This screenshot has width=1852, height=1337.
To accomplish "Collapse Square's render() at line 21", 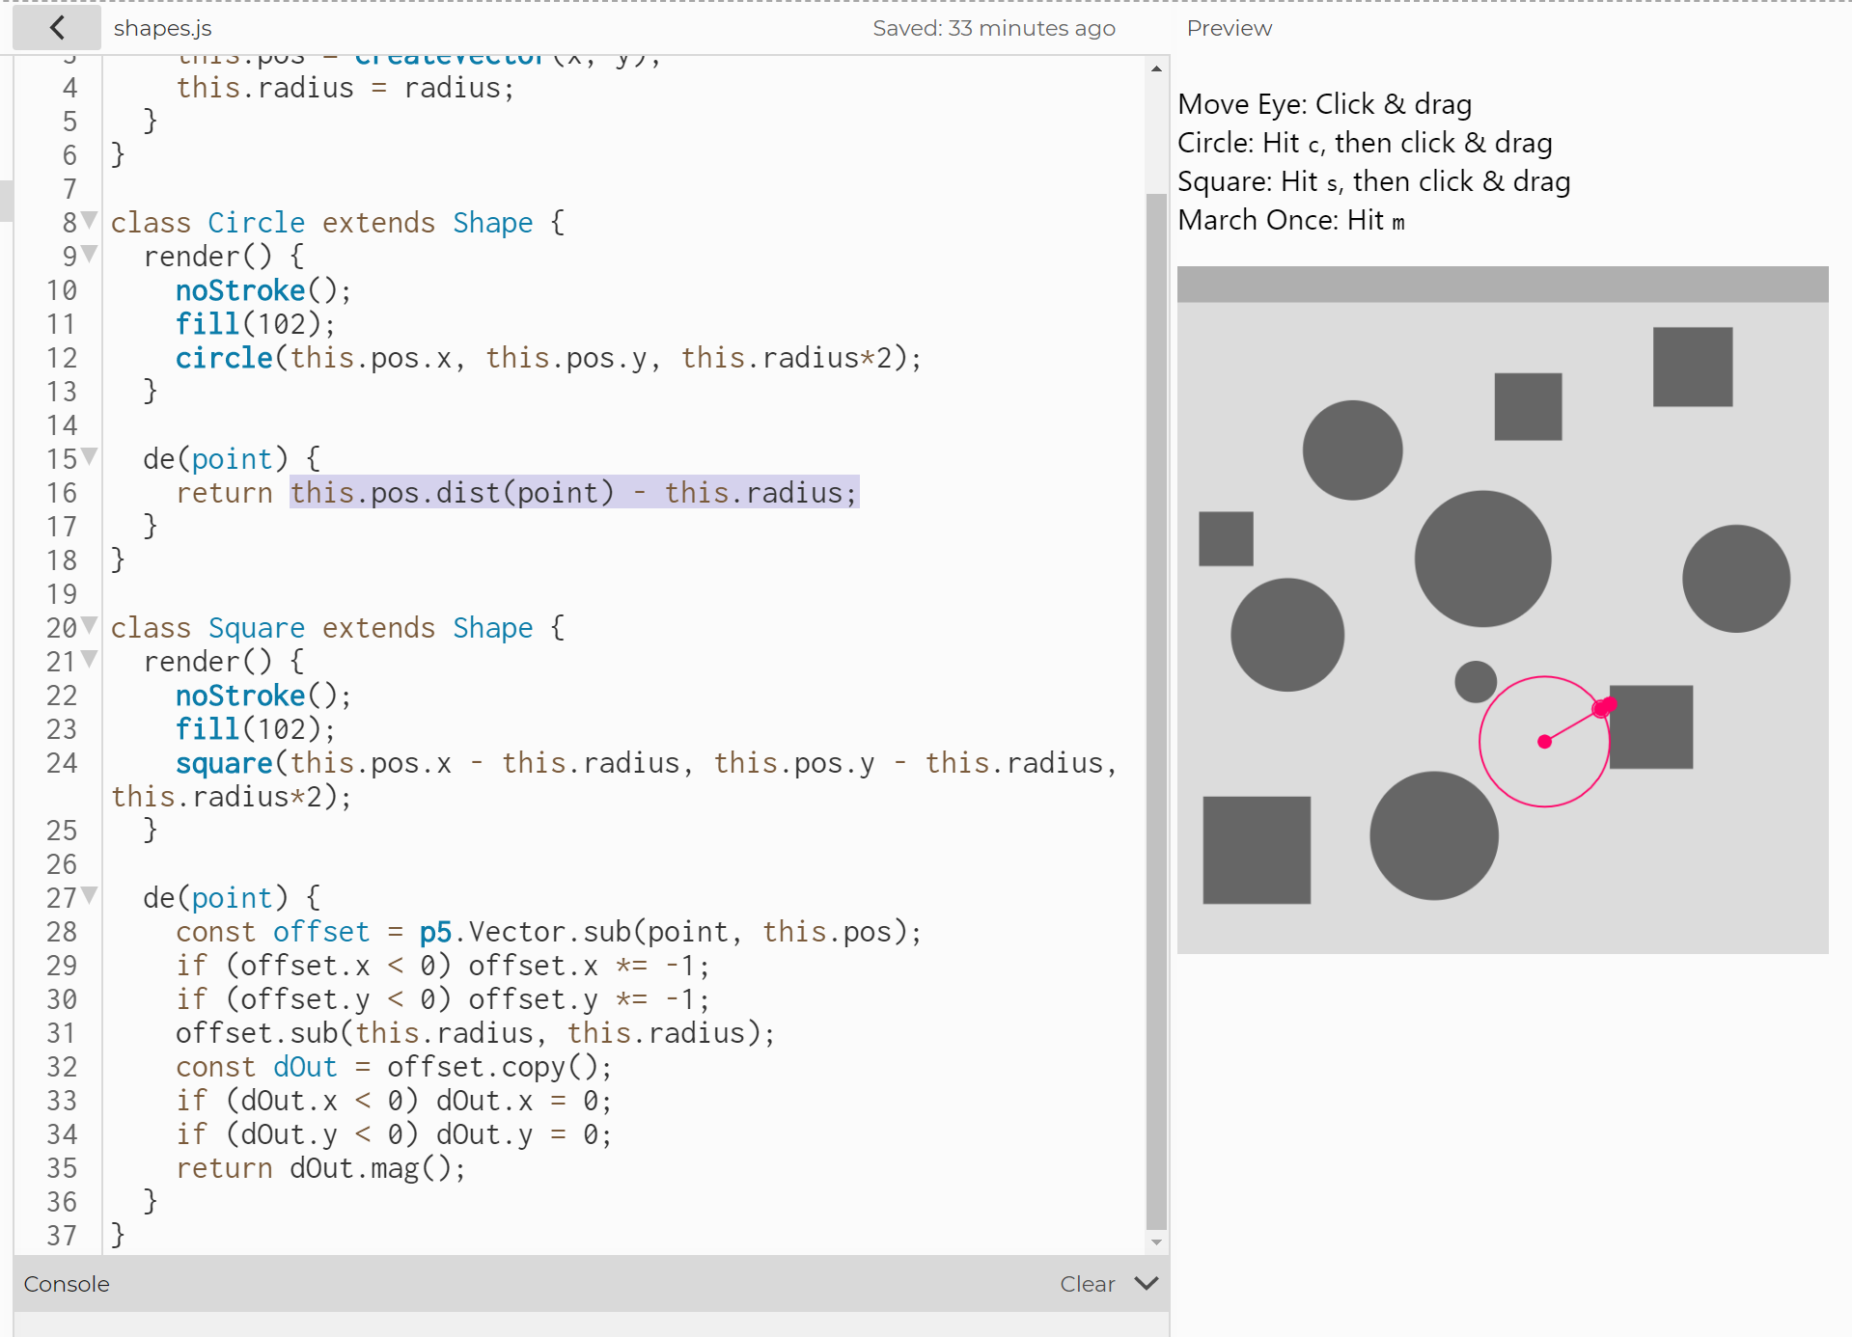I will point(90,660).
